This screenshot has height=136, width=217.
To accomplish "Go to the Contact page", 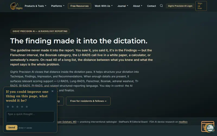I will (x=151, y=6).
